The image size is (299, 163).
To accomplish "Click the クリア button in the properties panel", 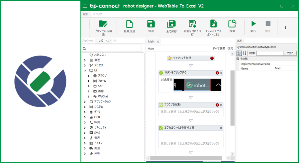I will pos(289,53).
